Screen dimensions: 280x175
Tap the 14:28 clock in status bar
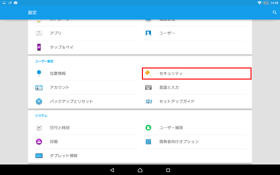(x=274, y=3)
